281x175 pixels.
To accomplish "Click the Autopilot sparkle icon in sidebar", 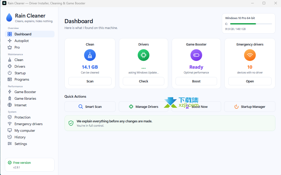I will click(10, 41).
